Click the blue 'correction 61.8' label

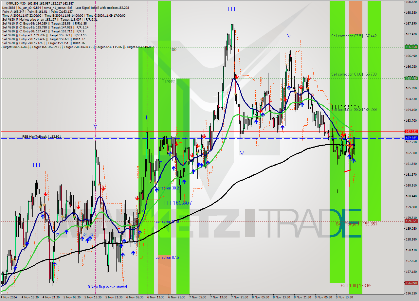[167, 221]
